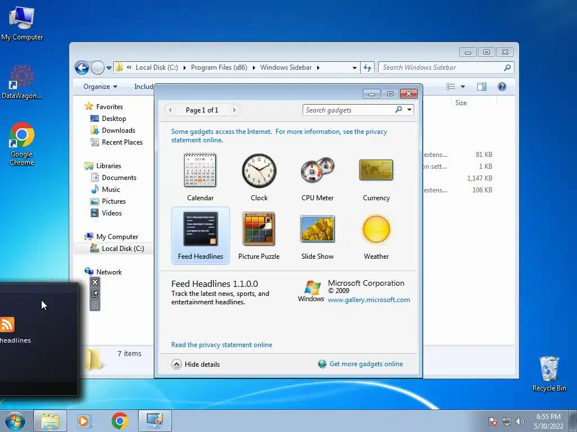
Task: Click the Explorer forward navigation button
Action: click(x=97, y=67)
